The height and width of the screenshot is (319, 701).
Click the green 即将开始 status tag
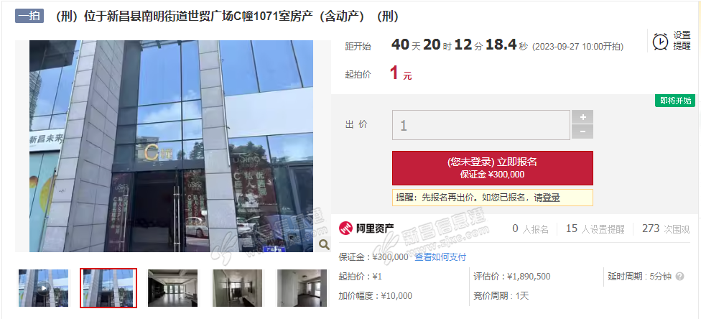[675, 101]
